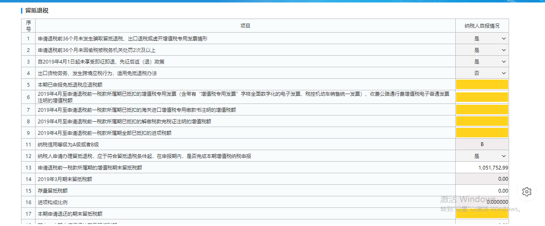545x226 pixels.
Task: Select row 15 存量留抵税额 value field
Action: (x=482, y=191)
